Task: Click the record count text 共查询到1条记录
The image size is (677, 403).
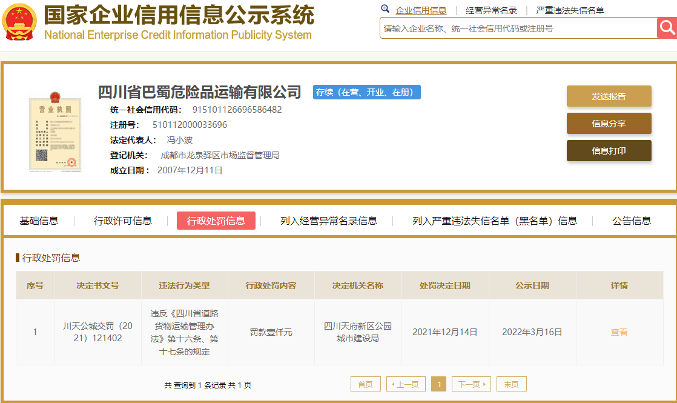Action: [x=195, y=385]
